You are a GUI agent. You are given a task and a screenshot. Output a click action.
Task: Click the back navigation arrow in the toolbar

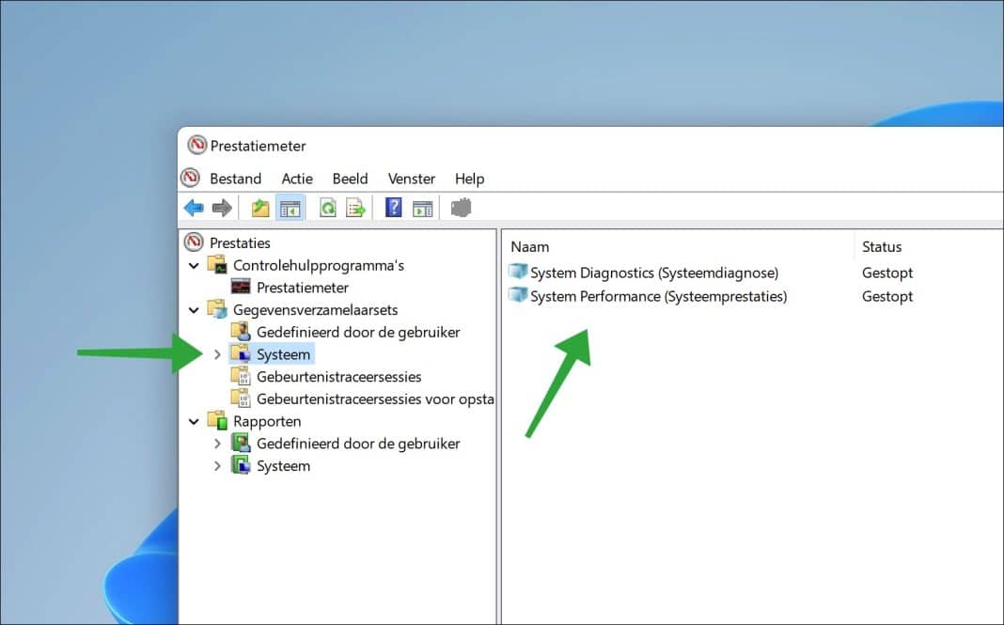pyautogui.click(x=193, y=207)
